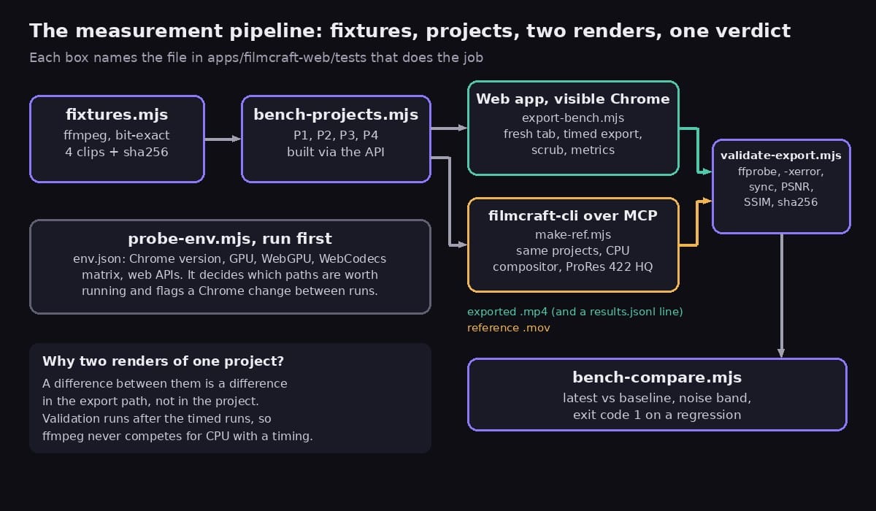Select "Why two renders of one project?" heading
Viewport: 876px width, 511px height.
point(164,361)
